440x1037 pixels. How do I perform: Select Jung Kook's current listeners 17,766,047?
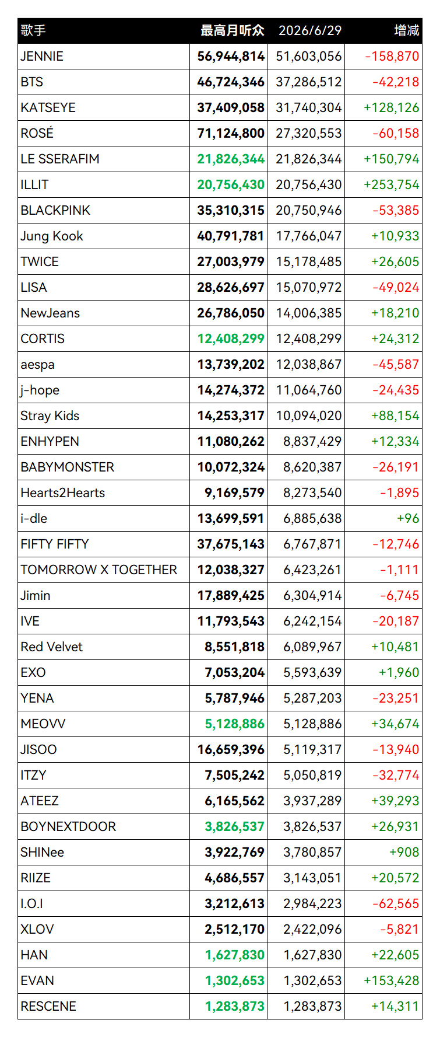pos(309,236)
